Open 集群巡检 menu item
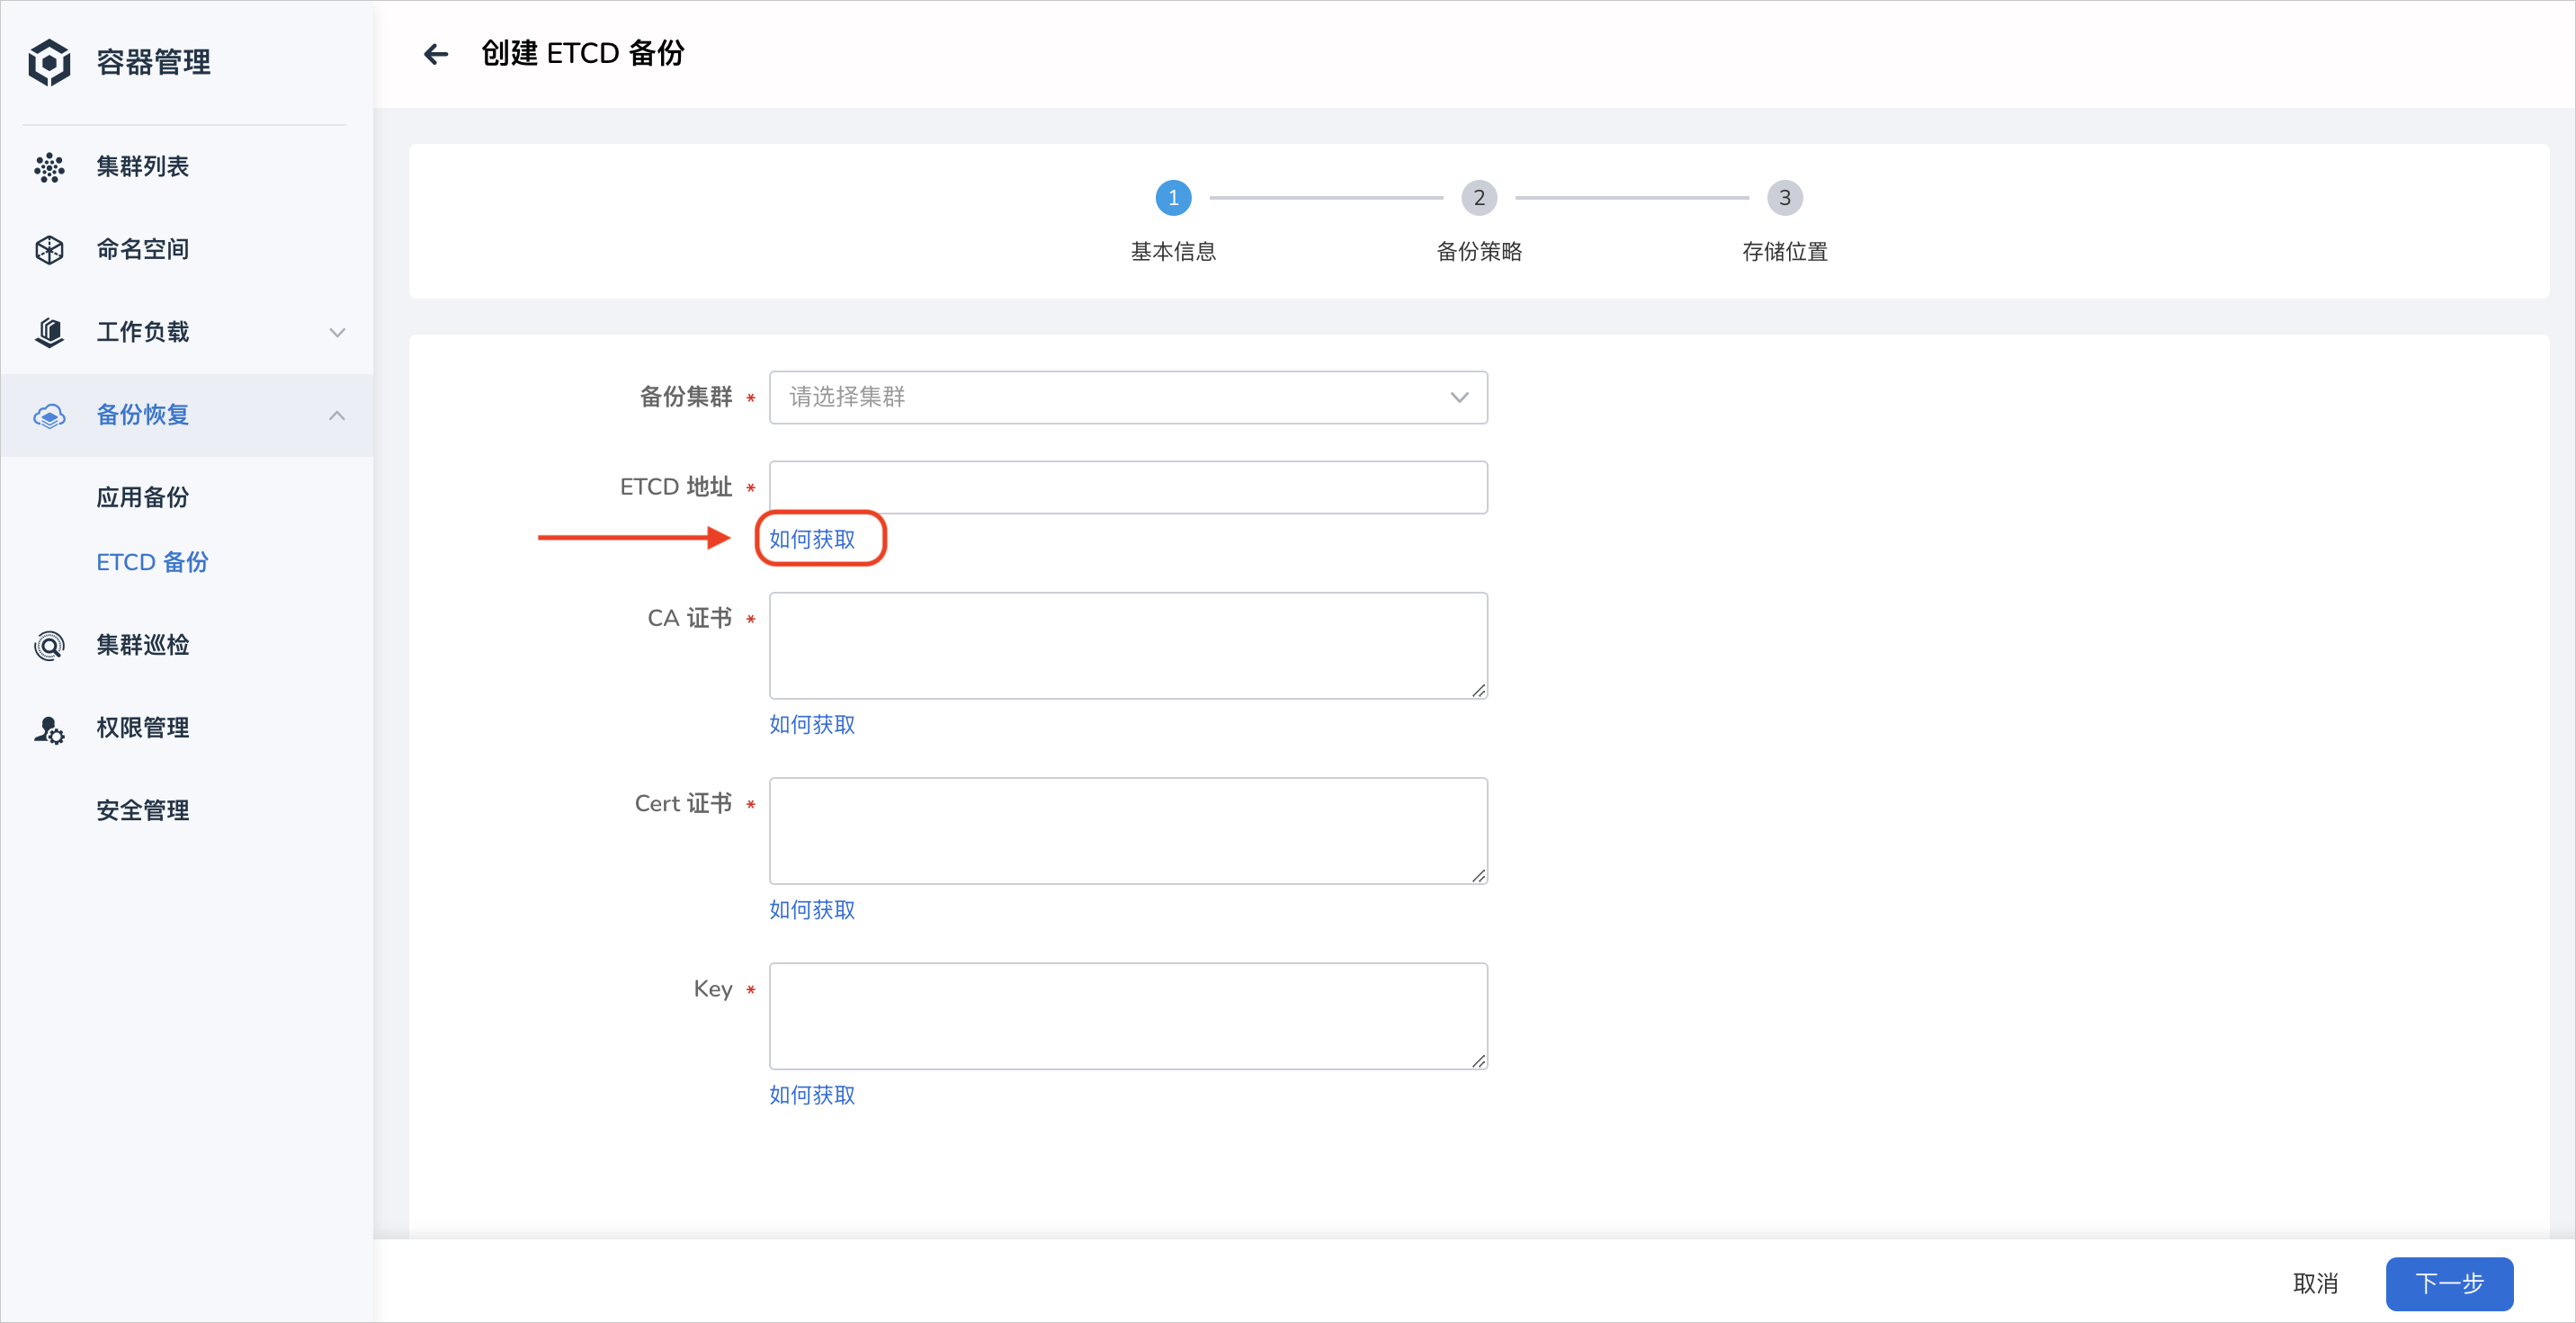 tap(143, 646)
